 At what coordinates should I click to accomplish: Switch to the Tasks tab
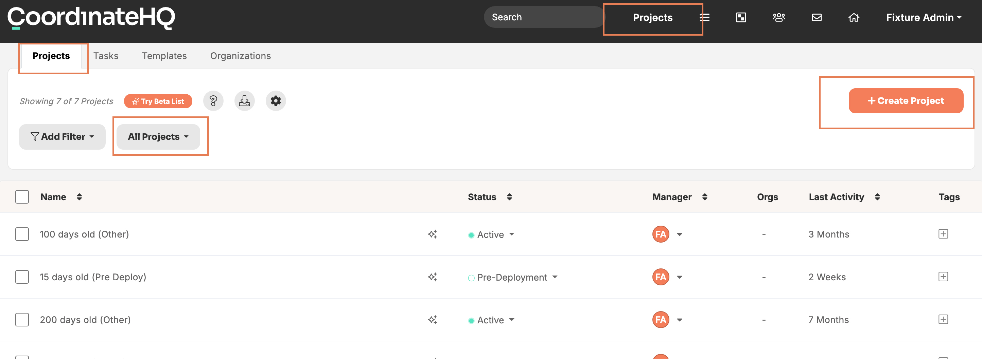[106, 56]
